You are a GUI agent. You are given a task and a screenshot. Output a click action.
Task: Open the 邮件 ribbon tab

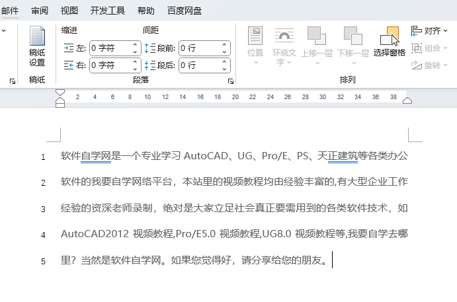10,11
